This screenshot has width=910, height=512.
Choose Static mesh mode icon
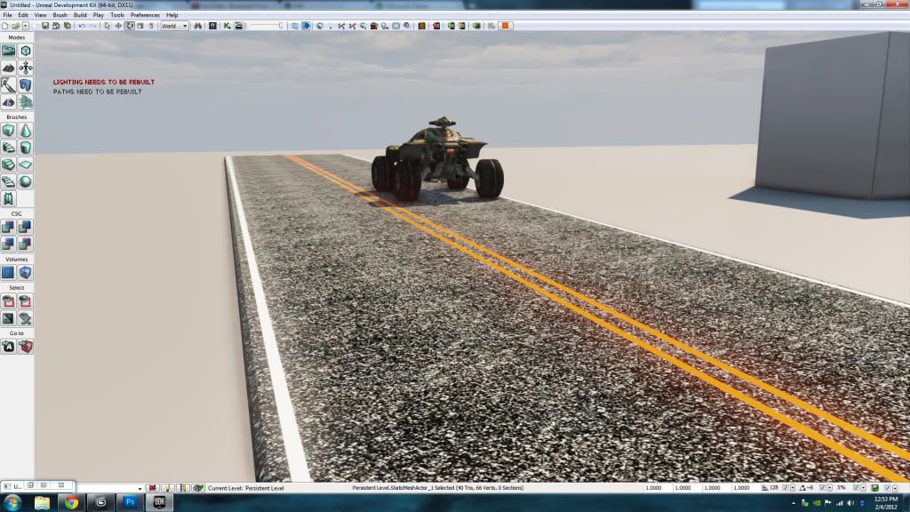click(x=26, y=85)
